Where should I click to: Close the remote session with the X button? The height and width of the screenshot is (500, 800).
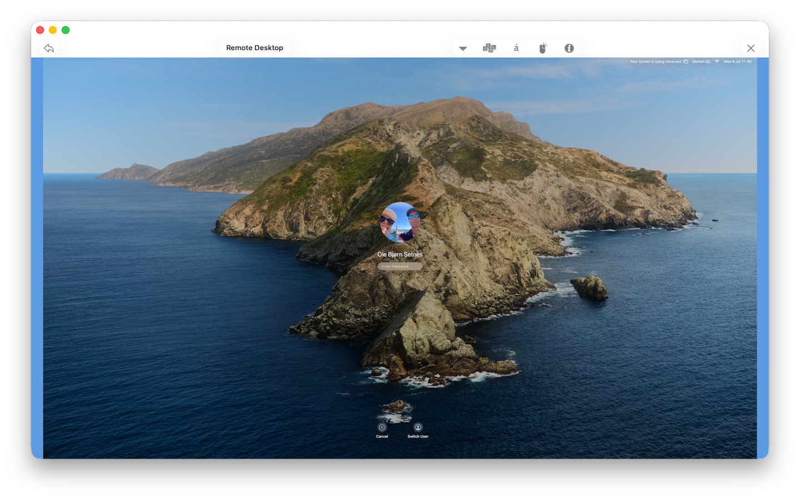click(x=751, y=48)
